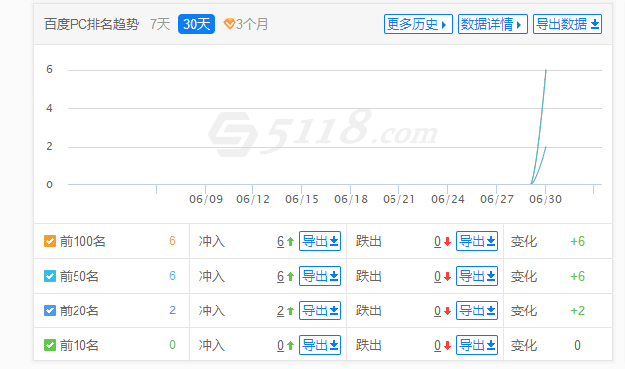Click the 导出数据 button
The height and width of the screenshot is (369, 625).
(567, 24)
